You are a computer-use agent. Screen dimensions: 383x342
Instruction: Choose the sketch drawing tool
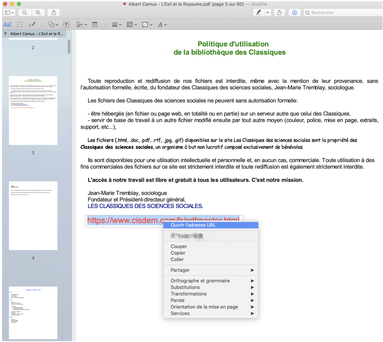tap(32, 25)
